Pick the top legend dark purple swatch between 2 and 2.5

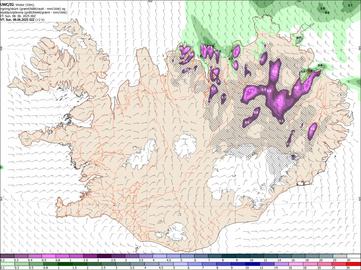[x=104, y=256]
